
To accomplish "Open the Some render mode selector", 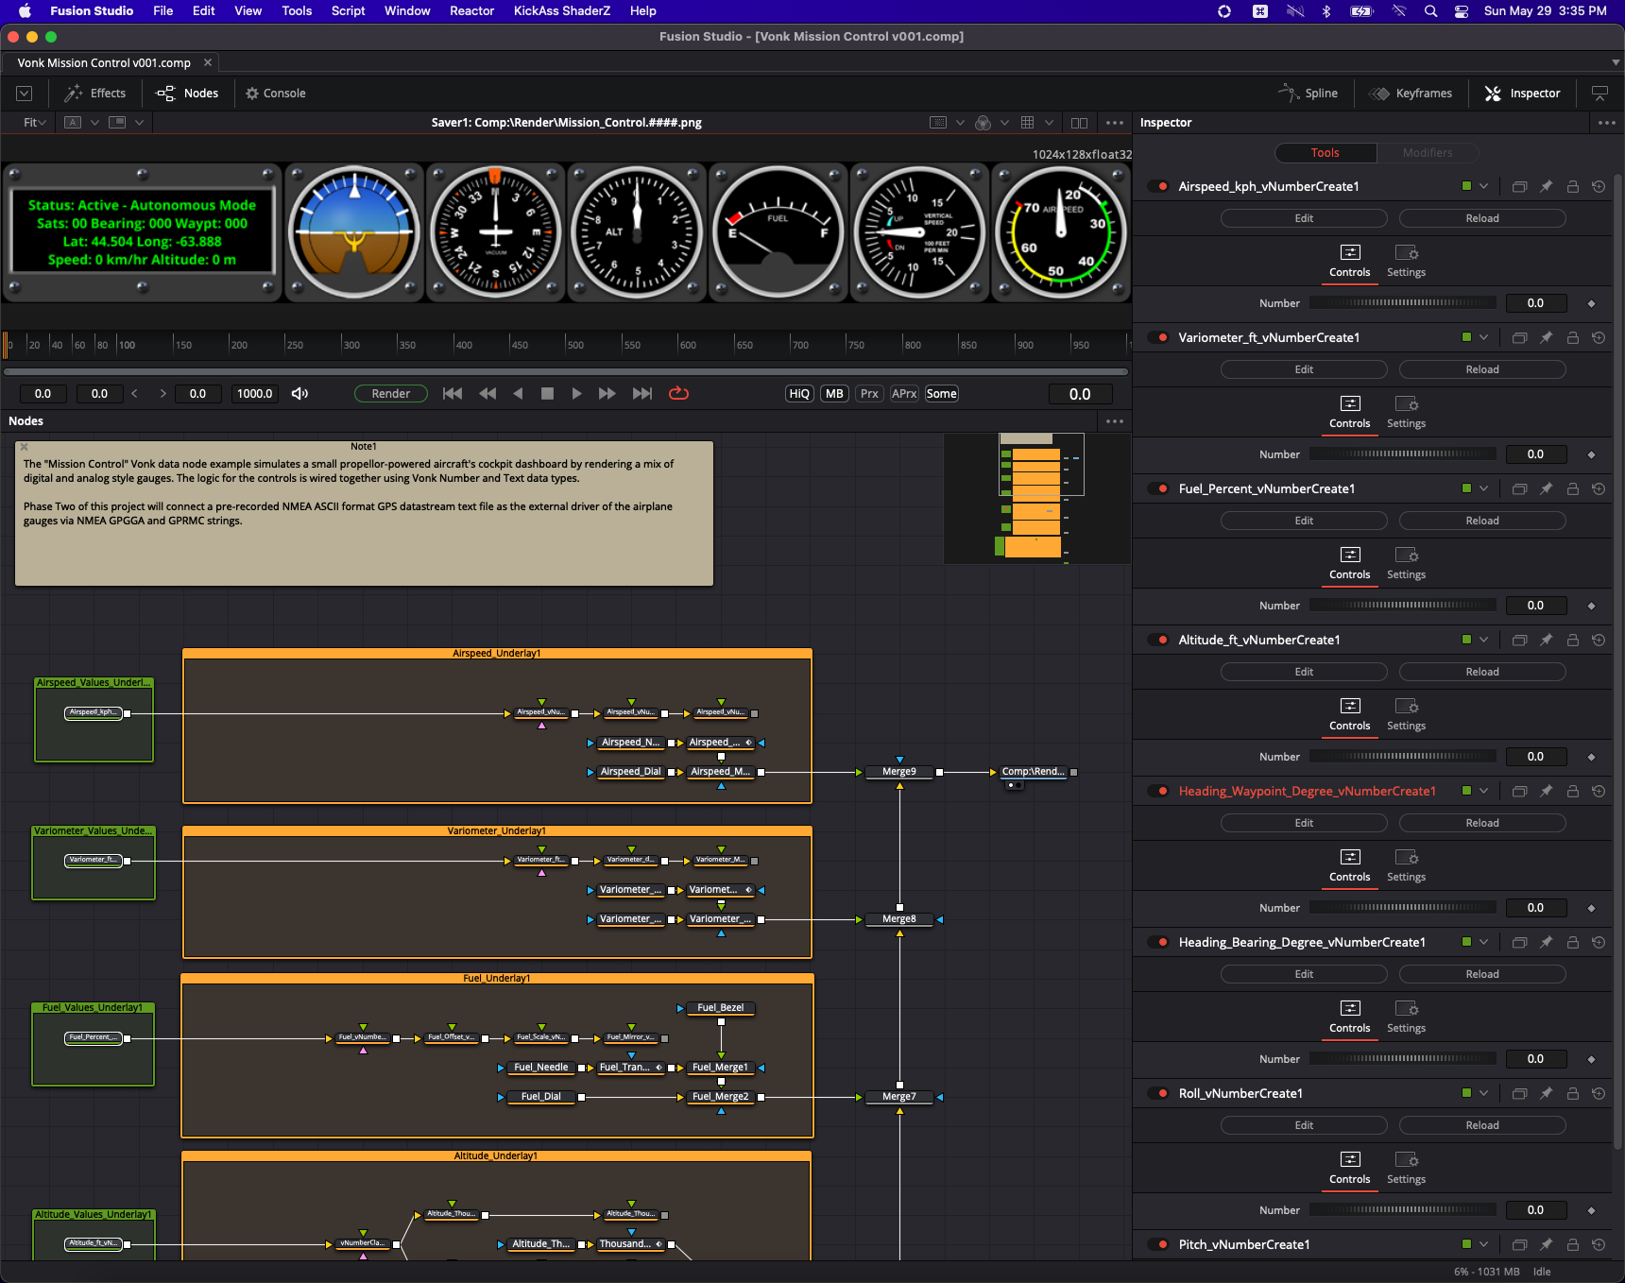I will pyautogui.click(x=941, y=394).
